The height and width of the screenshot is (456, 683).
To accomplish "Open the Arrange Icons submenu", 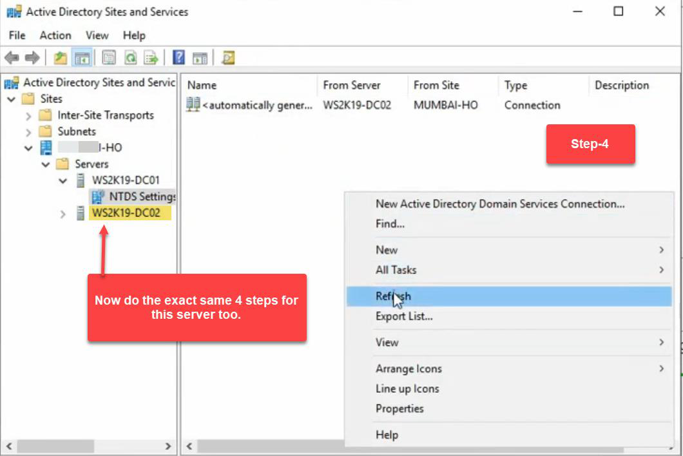I will coord(509,368).
